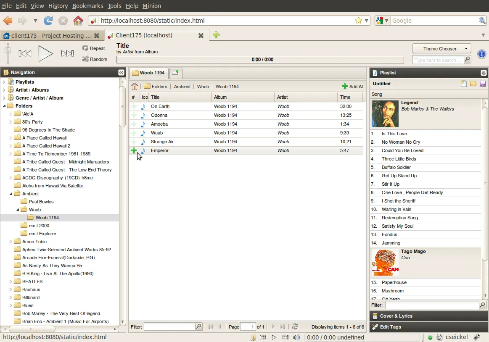Click the large Play button
Image resolution: width=489 pixels, height=342 pixels.
45,53
